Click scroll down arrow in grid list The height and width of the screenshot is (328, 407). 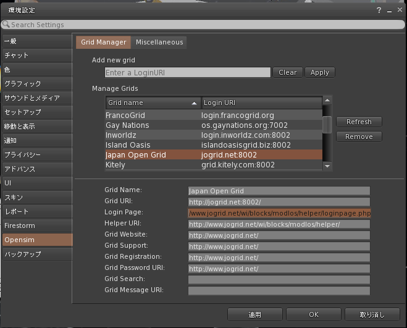[327, 166]
